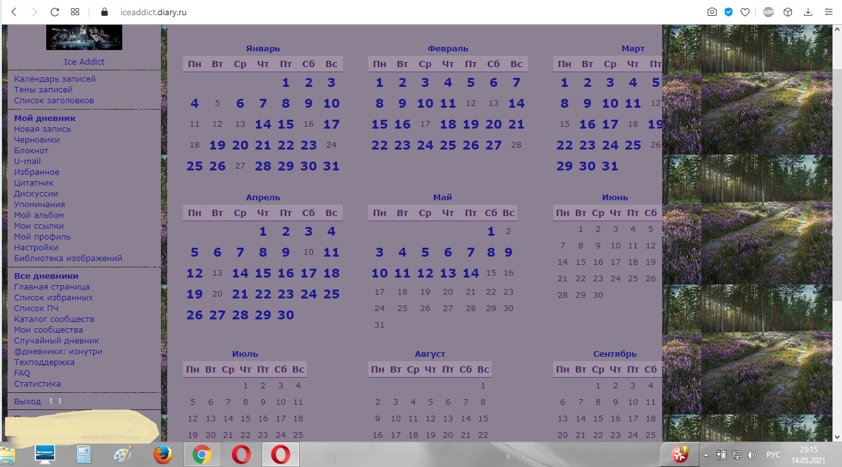Create a Новая запись
The image size is (842, 467).
tap(42, 129)
